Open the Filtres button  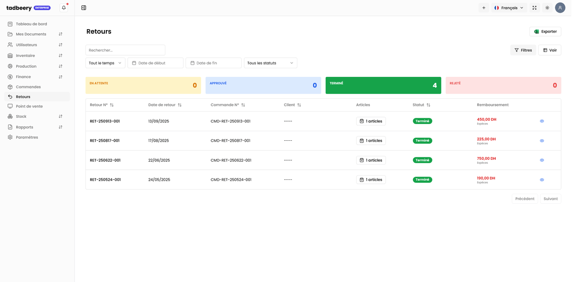(x=523, y=50)
